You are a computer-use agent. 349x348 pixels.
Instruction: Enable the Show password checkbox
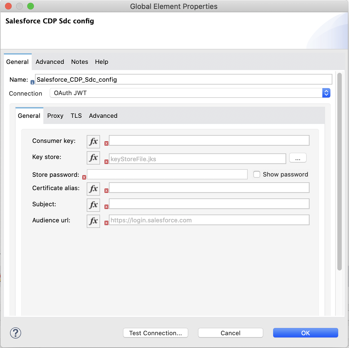click(257, 174)
